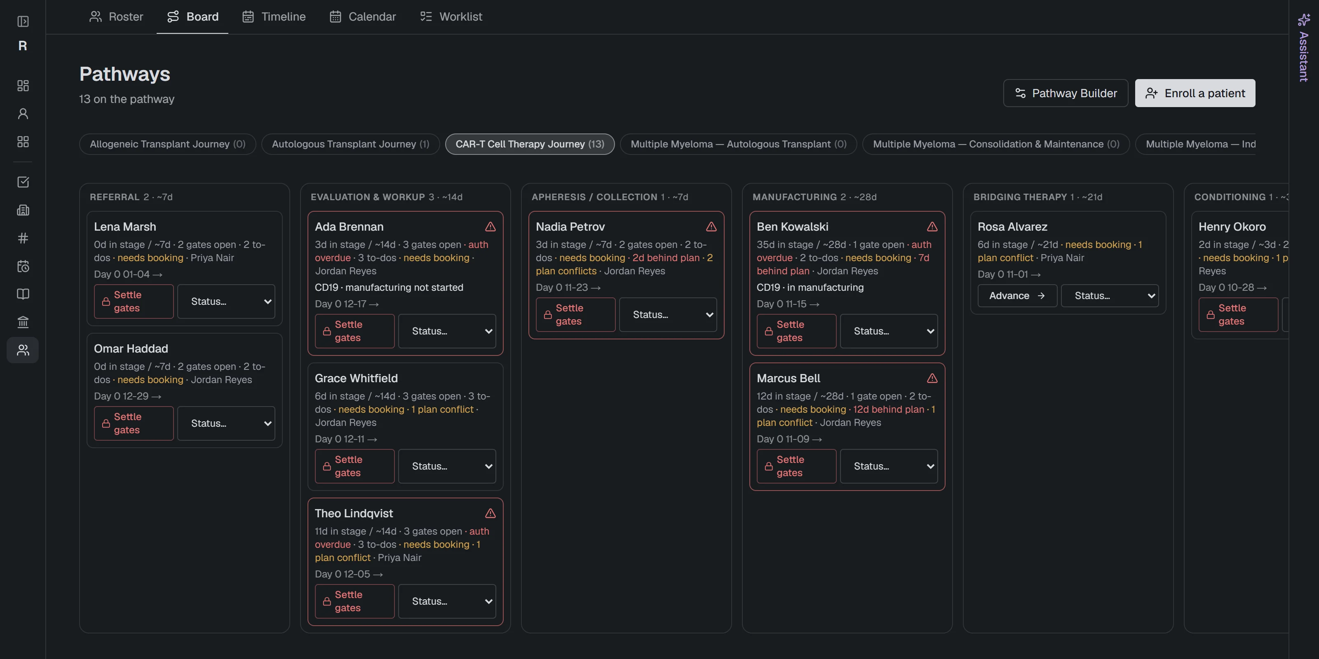Open the Assistant sparkle panel

[x=1304, y=48]
